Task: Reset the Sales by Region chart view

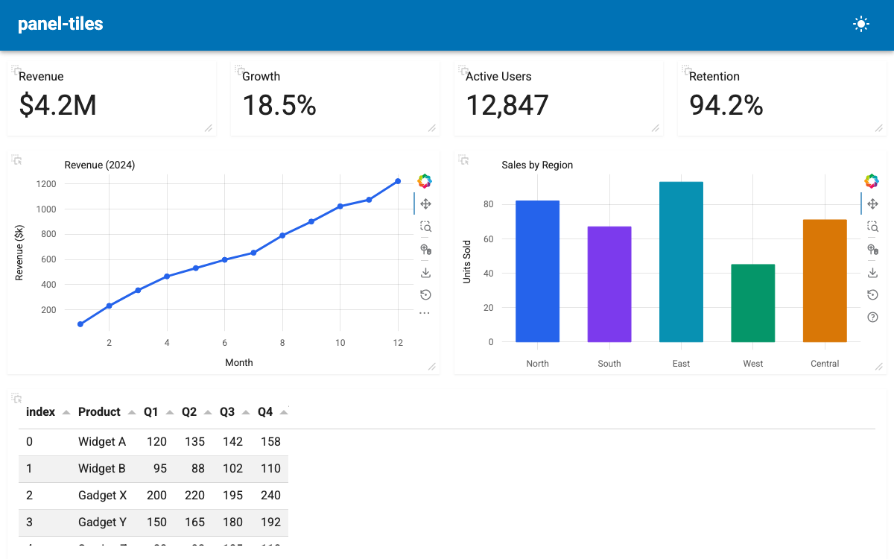Action: tap(872, 294)
